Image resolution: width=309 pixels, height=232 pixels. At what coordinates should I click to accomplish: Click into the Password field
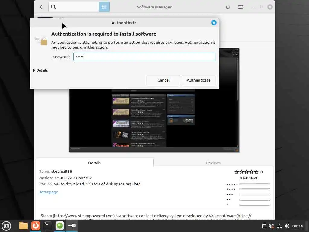(144, 57)
